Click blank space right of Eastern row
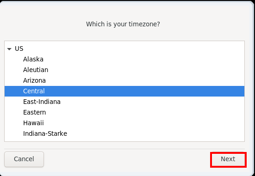This screenshot has width=255, height=176. [143, 112]
